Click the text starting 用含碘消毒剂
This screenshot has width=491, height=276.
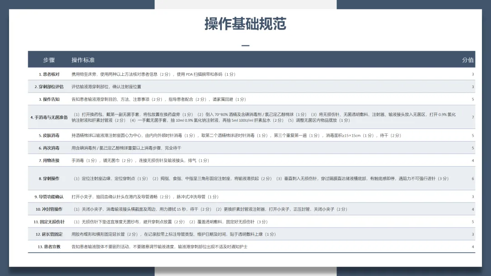[x=126, y=148]
